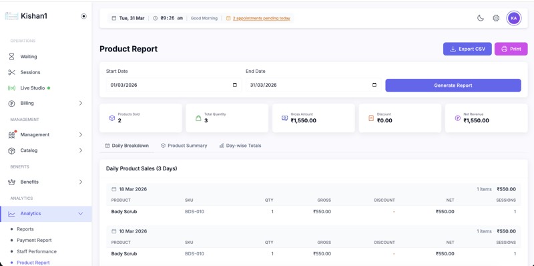Click BDS-010 SKU in 10 Mar row

[194, 254]
